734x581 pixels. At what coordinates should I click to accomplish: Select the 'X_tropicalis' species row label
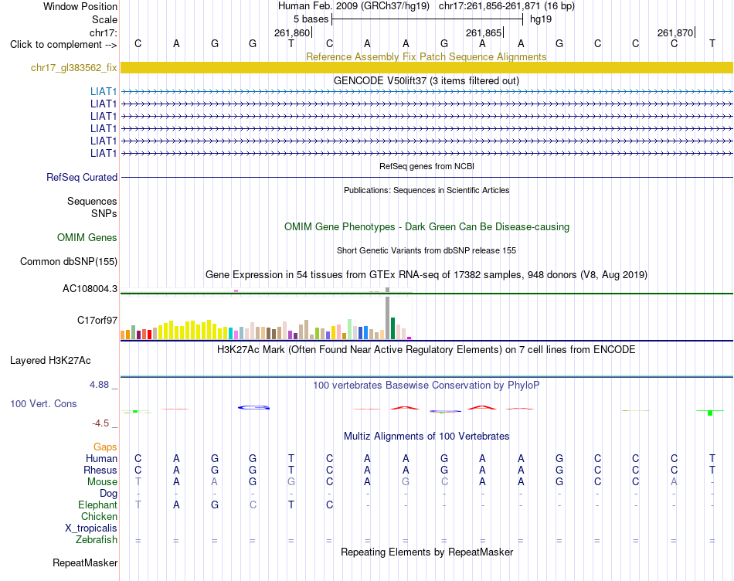[91, 528]
